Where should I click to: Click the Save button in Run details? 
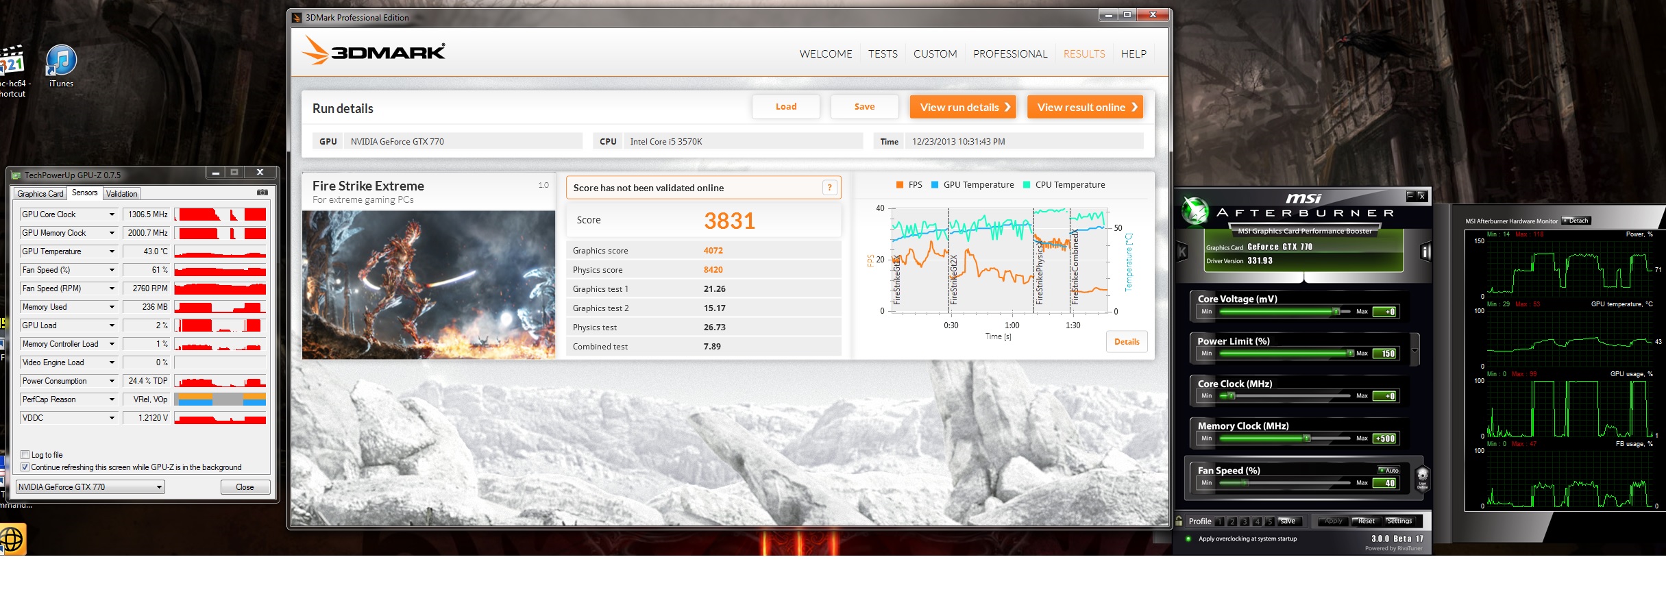[x=864, y=107]
